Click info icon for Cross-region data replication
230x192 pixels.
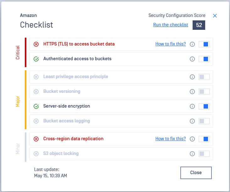click(x=192, y=139)
